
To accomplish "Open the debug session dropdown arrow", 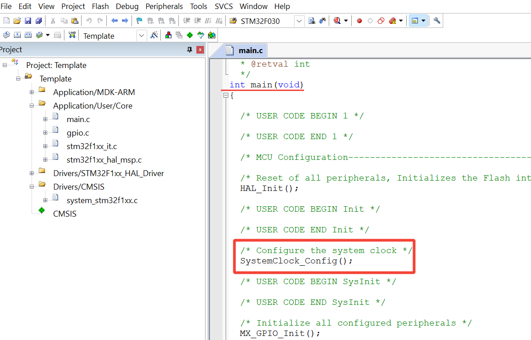I will pyautogui.click(x=346, y=21).
